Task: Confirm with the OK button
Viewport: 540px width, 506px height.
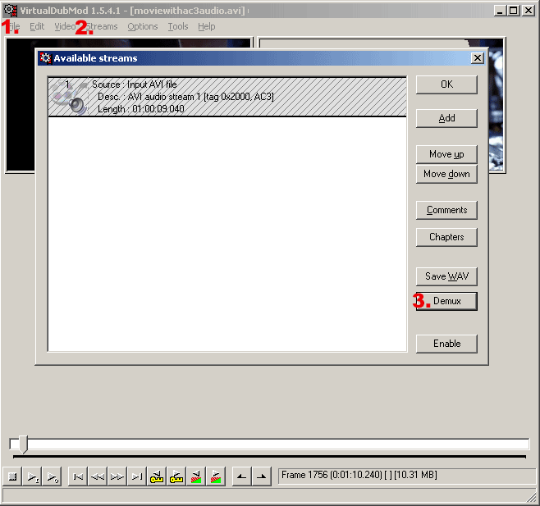Action: tap(446, 84)
